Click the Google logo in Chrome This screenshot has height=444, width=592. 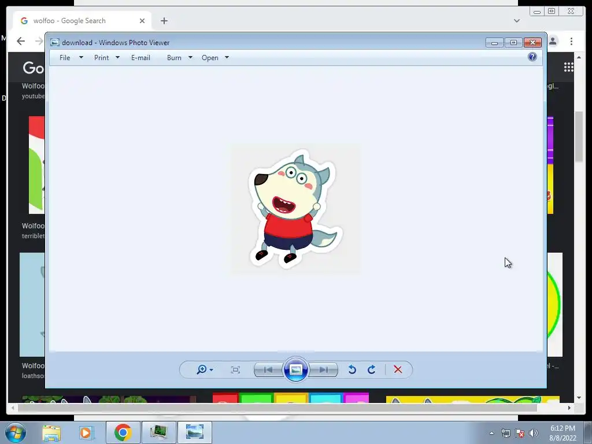[x=34, y=68]
